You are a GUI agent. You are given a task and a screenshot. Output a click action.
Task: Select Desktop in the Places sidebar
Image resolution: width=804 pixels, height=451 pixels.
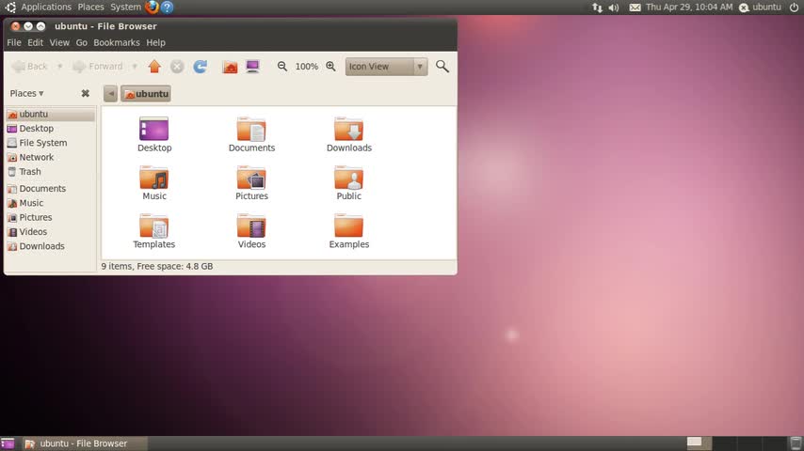(x=50, y=129)
